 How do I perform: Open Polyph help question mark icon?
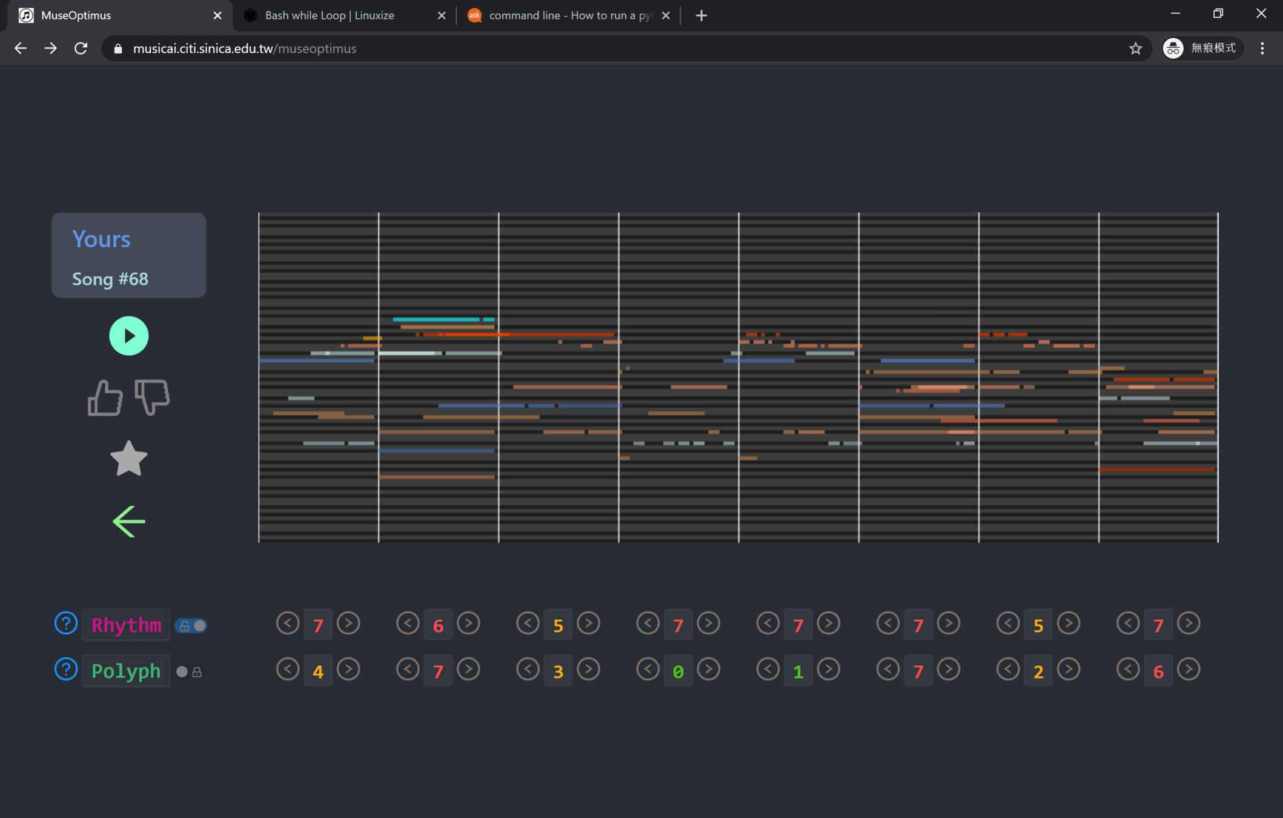pyautogui.click(x=66, y=670)
